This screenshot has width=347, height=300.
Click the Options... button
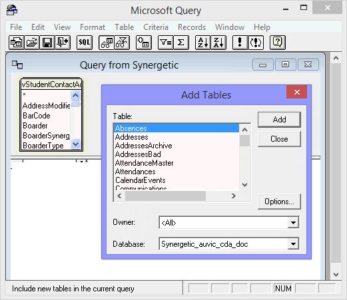279,202
